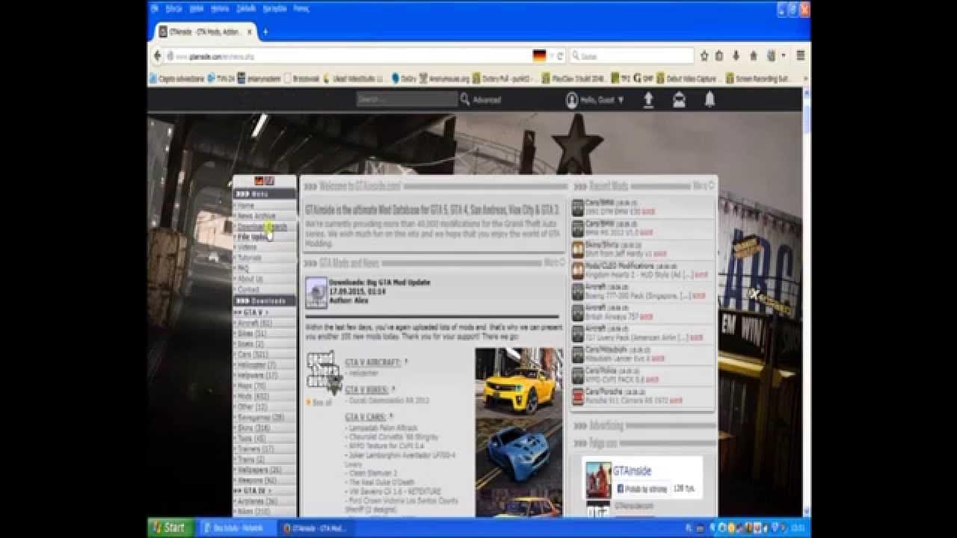Screen dimensions: 957x538
Task: Click the English flag in the site sidebar
Action: pos(270,181)
